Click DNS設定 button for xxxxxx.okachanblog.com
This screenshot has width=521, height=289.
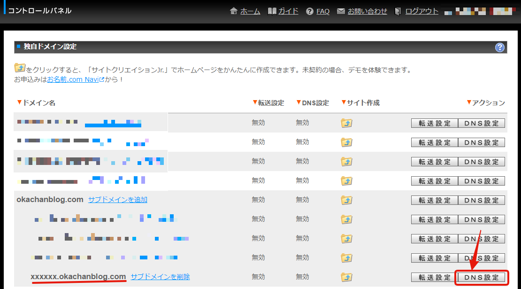[x=482, y=277]
